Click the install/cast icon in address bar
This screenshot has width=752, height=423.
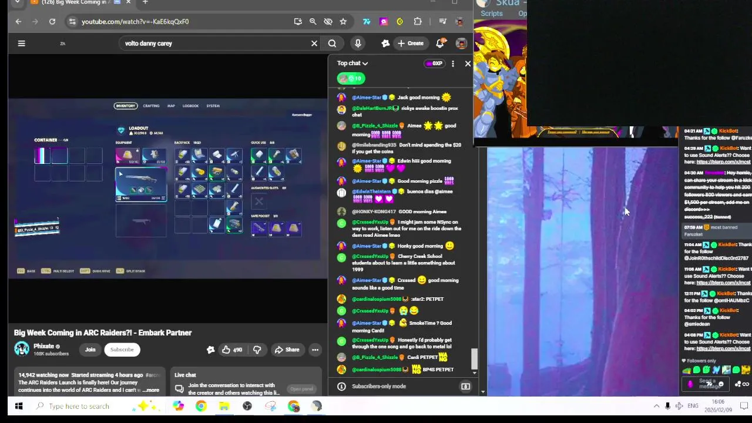pyautogui.click(x=298, y=22)
